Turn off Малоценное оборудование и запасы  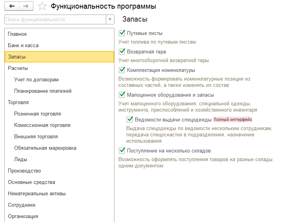point(122,95)
